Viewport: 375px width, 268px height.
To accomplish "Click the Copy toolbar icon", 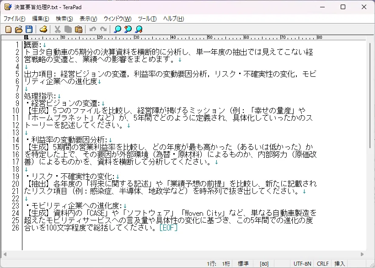I will pos(68,29).
